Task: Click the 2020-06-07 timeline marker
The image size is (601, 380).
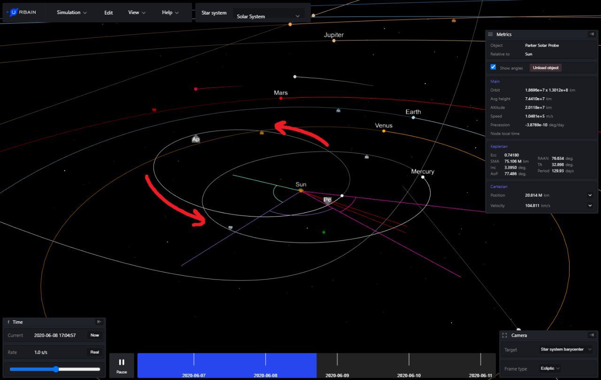Action: [x=194, y=375]
